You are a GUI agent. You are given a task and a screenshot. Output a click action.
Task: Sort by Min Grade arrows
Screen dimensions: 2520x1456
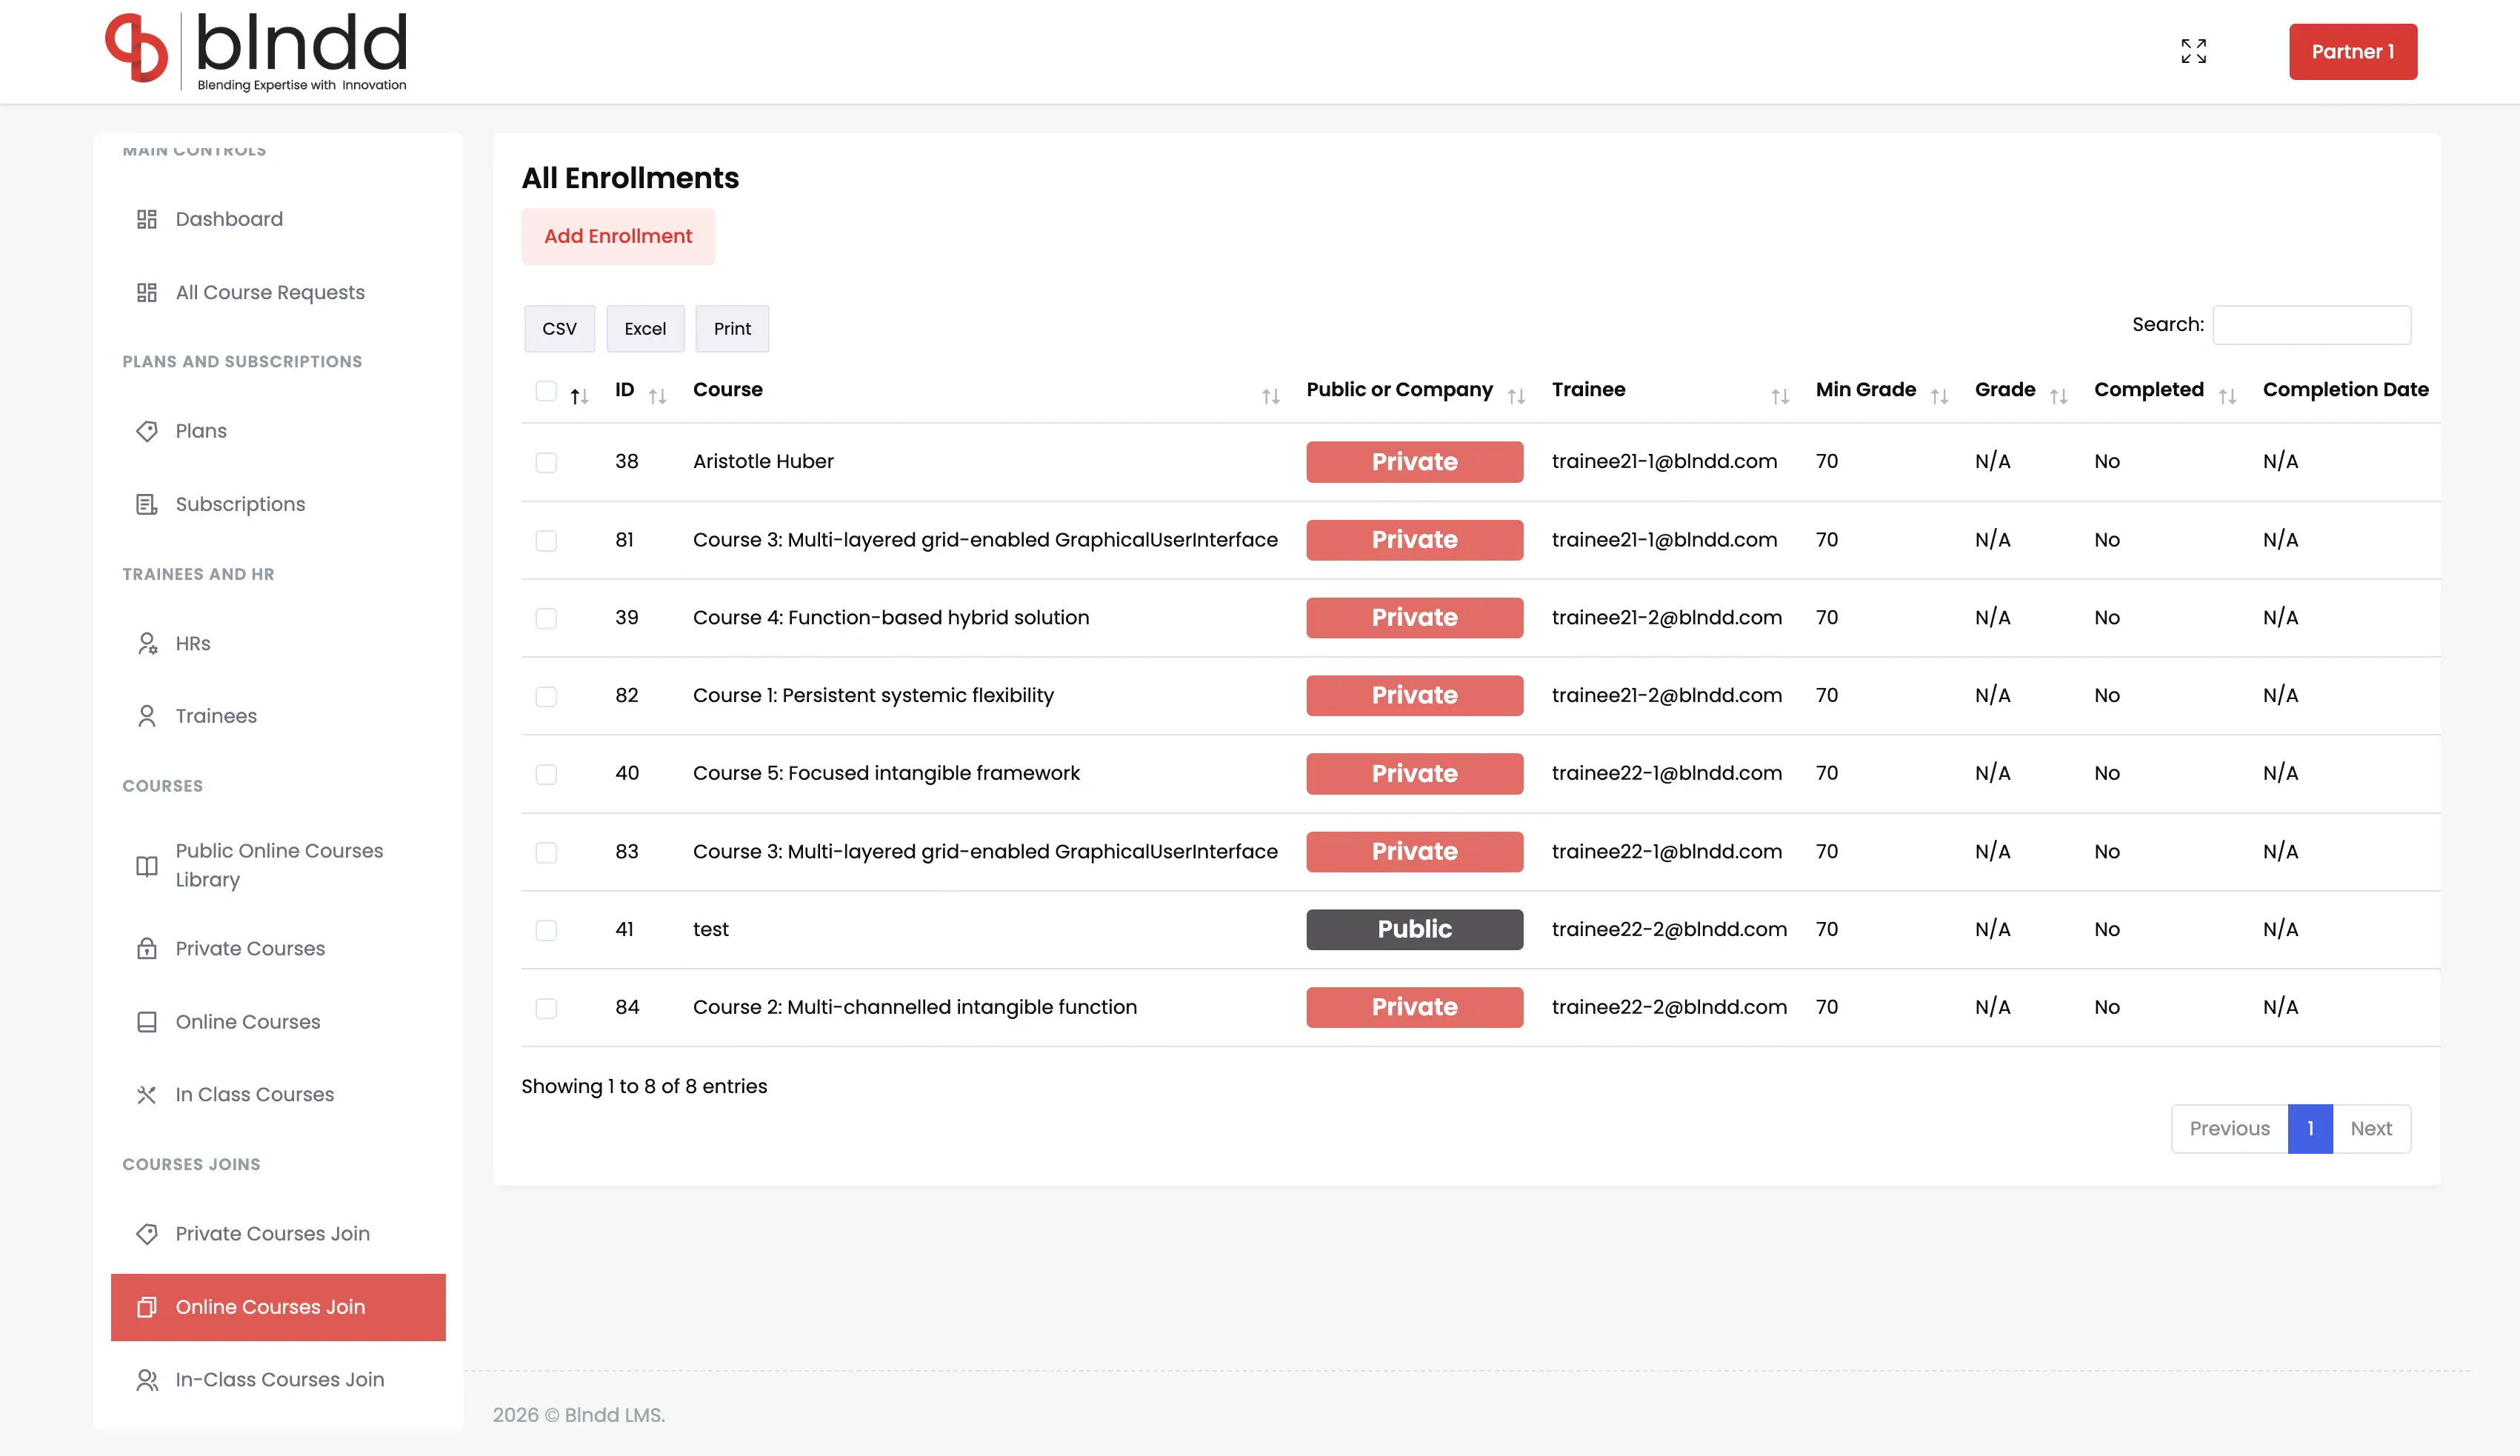(1940, 397)
